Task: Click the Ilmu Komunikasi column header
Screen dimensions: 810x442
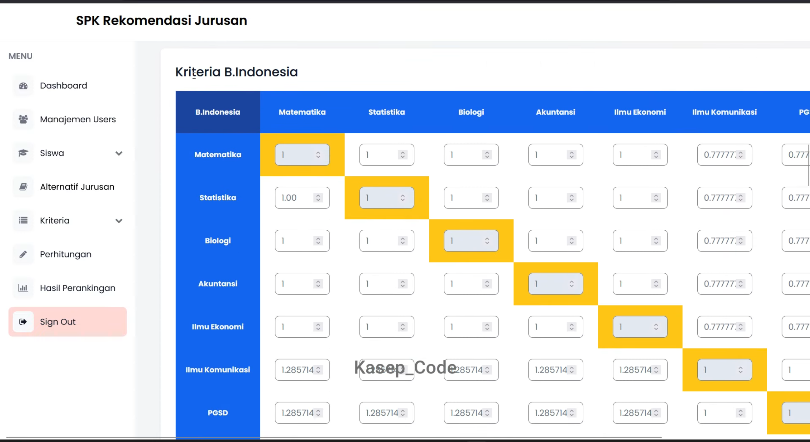Action: [x=725, y=112]
